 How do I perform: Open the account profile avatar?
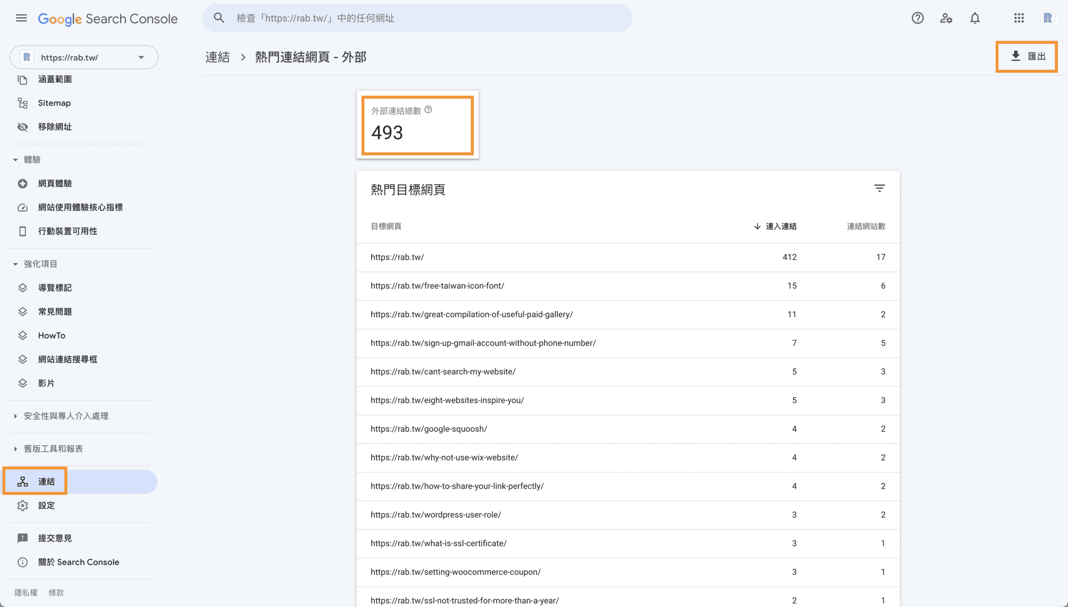1047,18
